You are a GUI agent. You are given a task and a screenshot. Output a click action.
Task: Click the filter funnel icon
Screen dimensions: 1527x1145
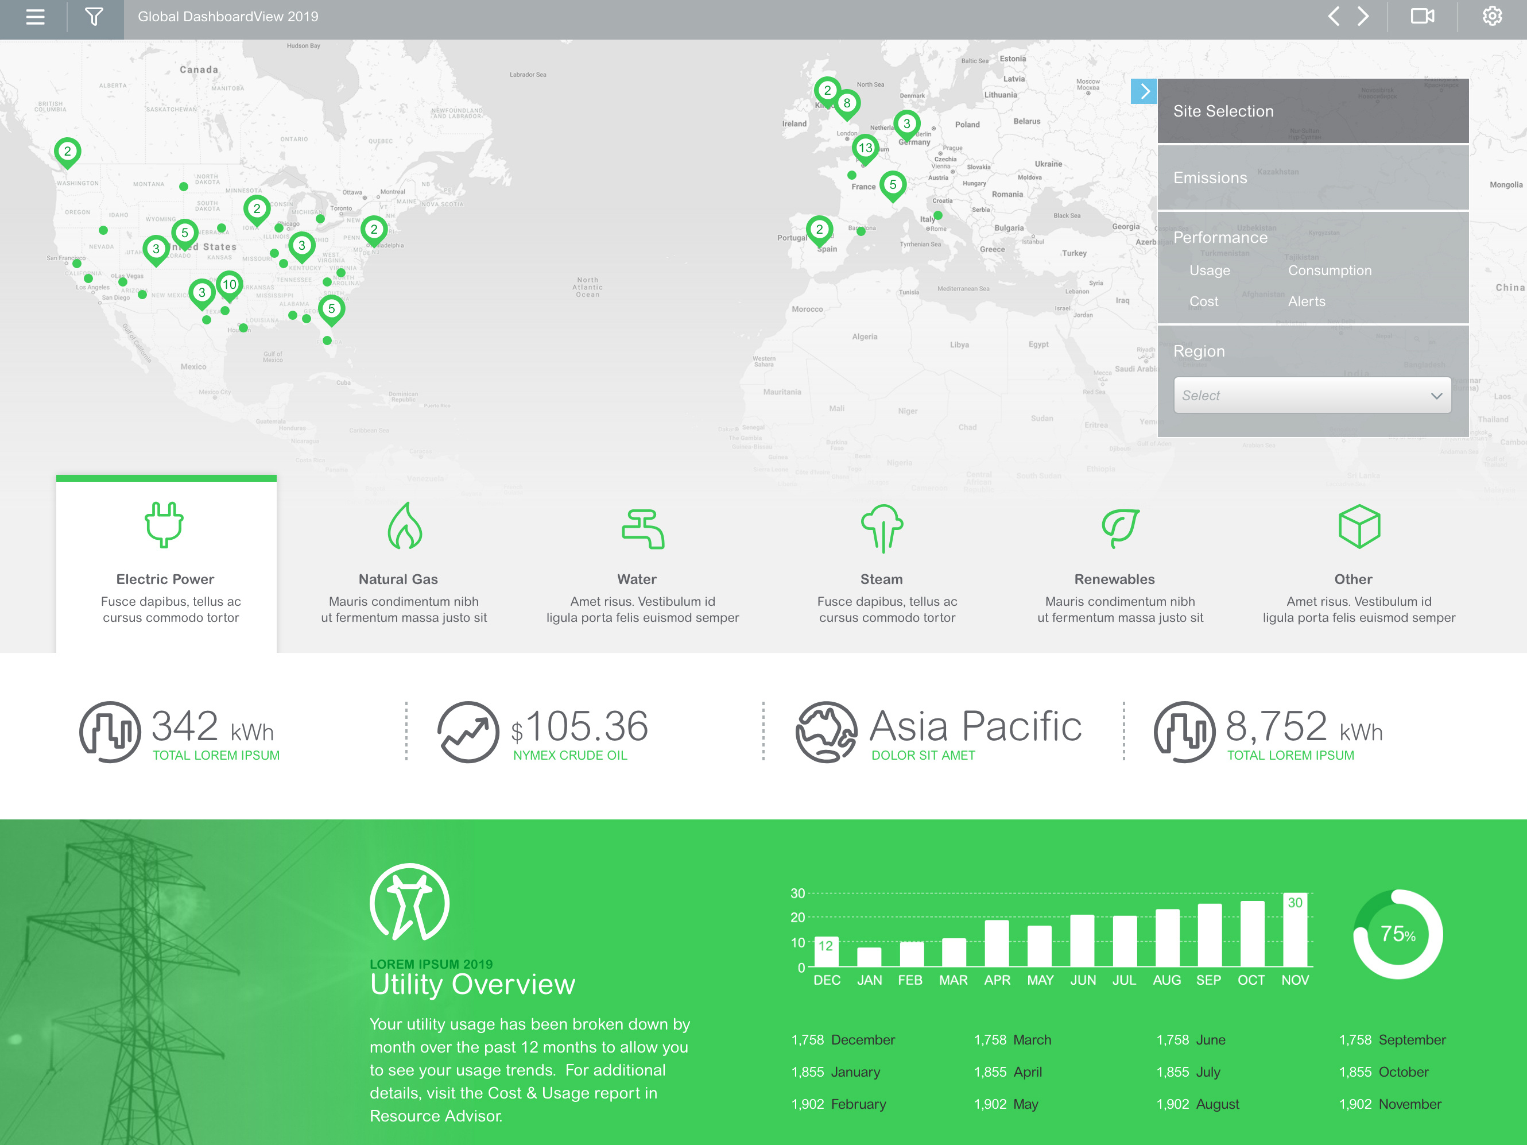(x=94, y=17)
